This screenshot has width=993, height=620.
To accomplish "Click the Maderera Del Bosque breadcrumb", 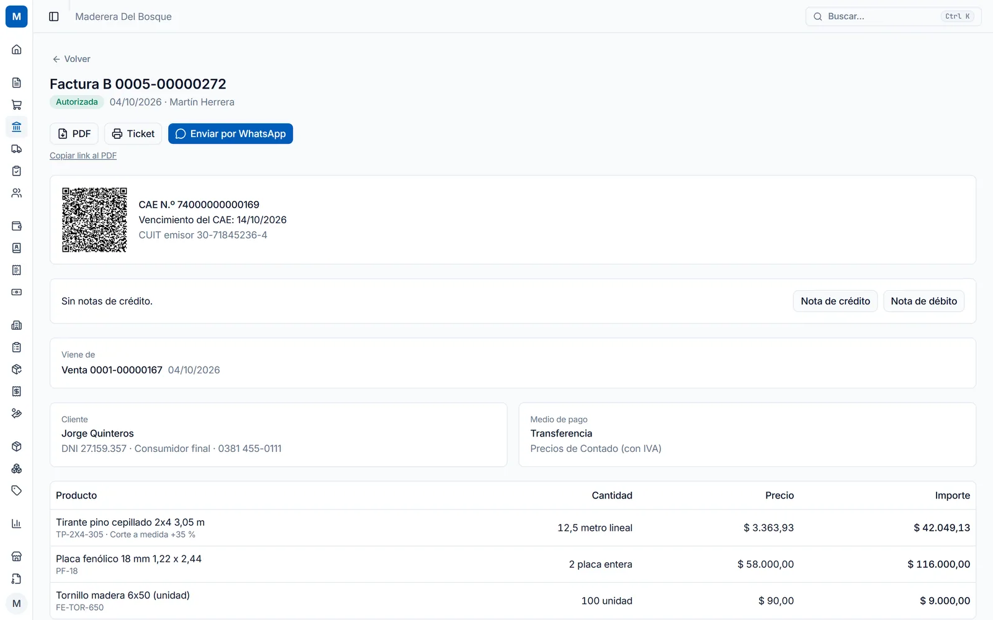I will (124, 17).
